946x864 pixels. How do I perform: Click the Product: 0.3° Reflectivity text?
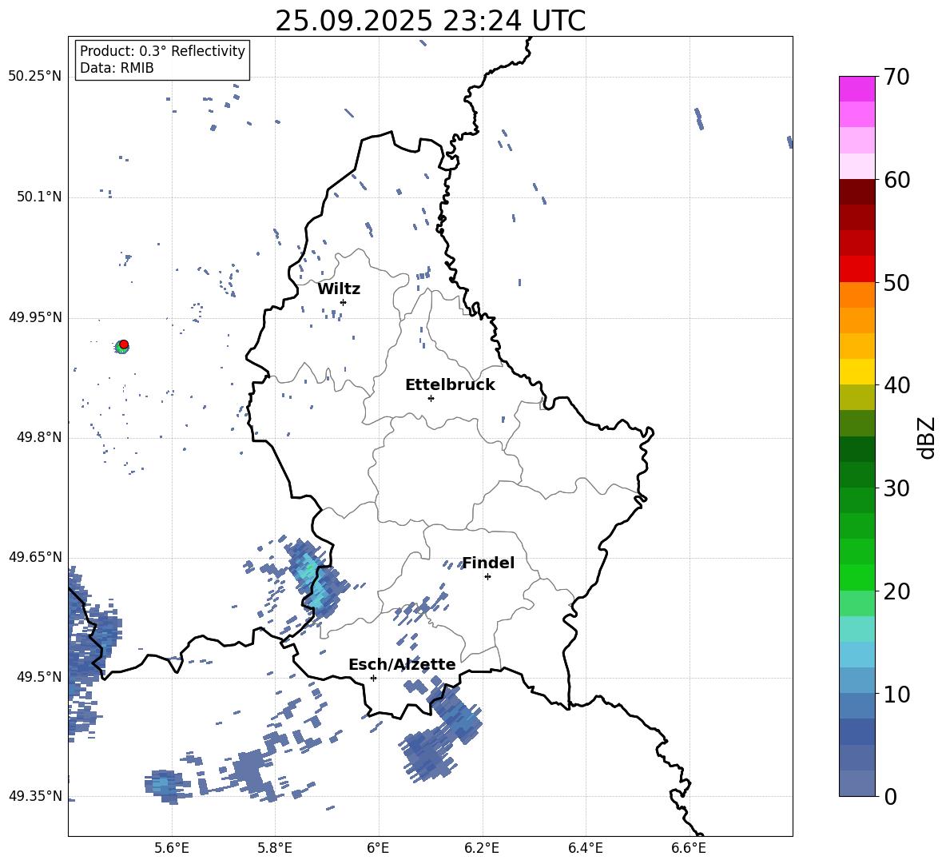[162, 51]
